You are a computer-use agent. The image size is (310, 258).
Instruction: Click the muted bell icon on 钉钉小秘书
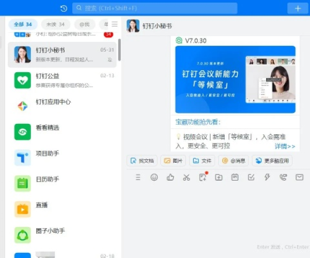pos(110,60)
